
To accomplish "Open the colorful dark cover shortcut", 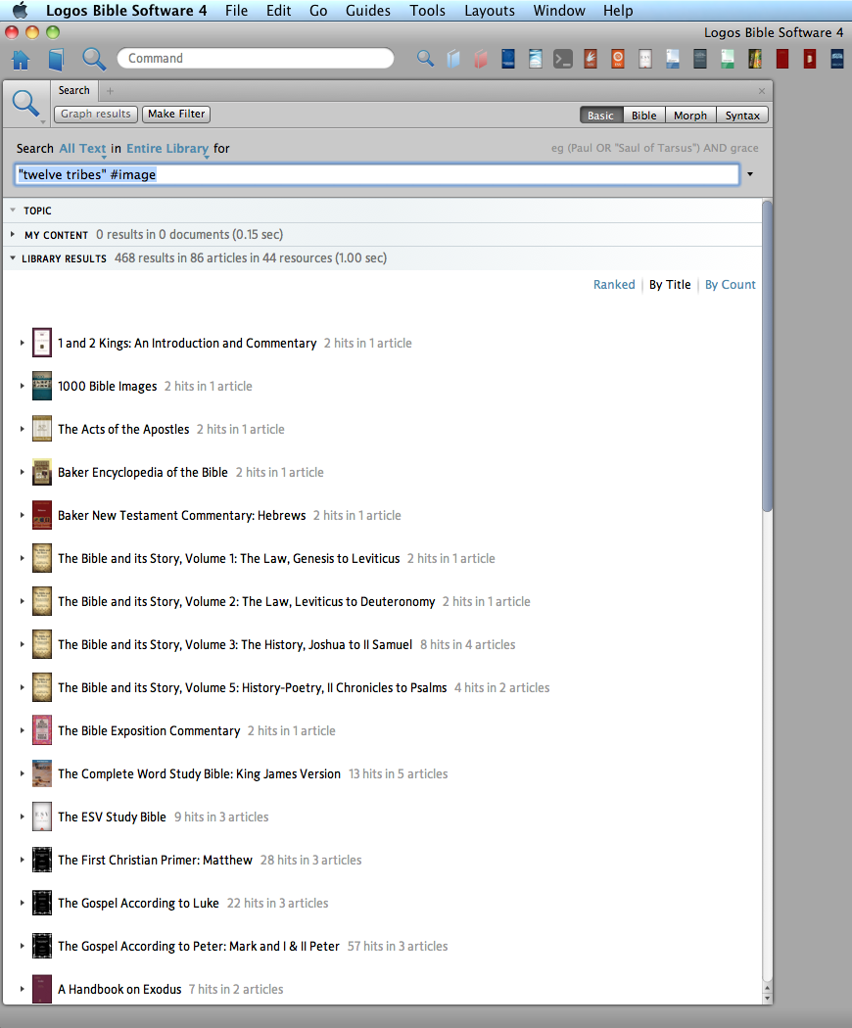I will [755, 59].
